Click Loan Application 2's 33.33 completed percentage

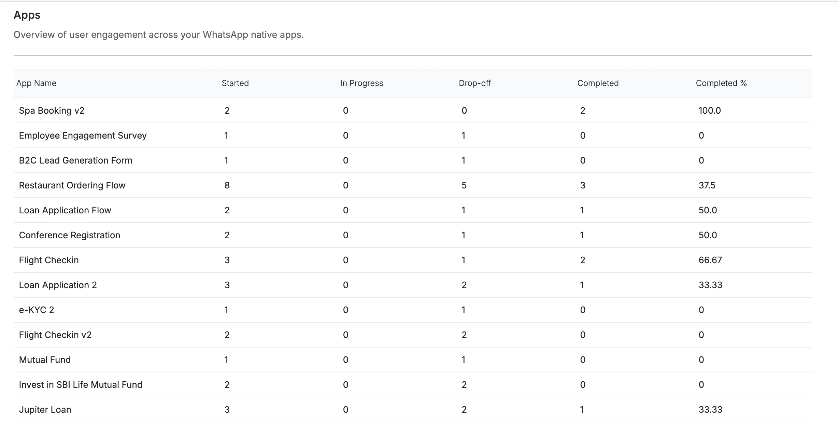(x=710, y=285)
